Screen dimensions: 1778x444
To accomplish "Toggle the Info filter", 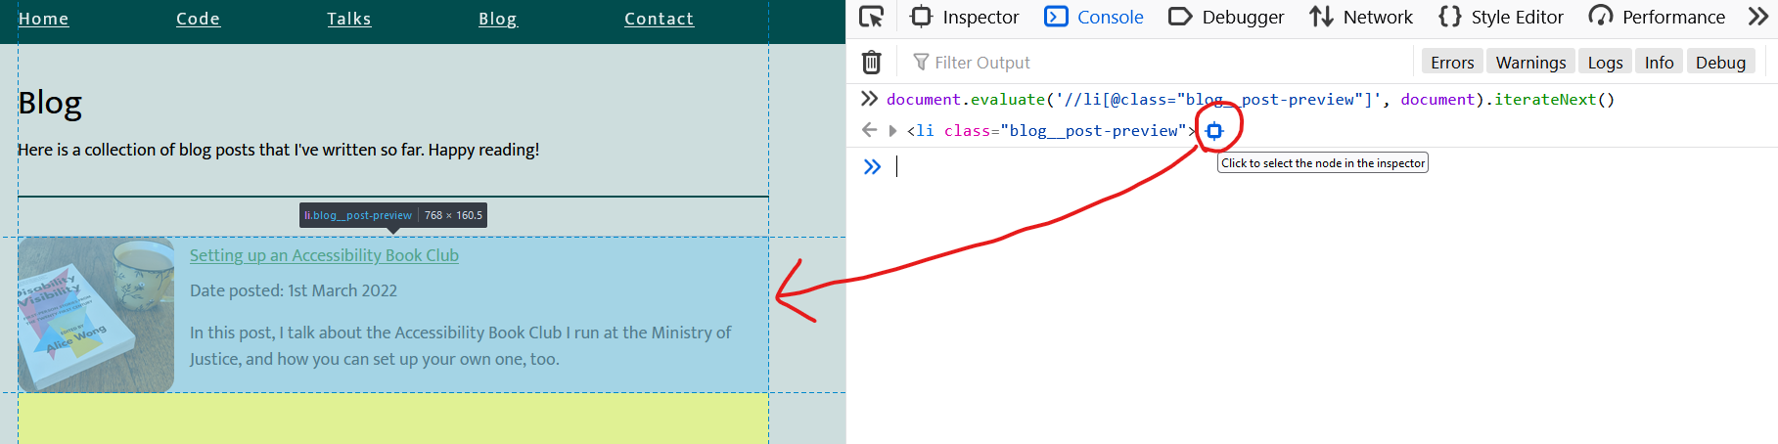I will 1659,63.
